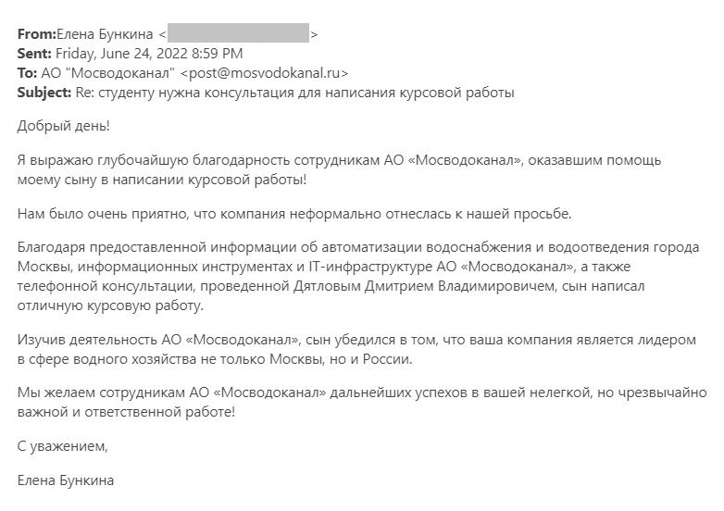The height and width of the screenshot is (511, 724).
Task: Click the redacted sender email box
Action: click(x=238, y=32)
